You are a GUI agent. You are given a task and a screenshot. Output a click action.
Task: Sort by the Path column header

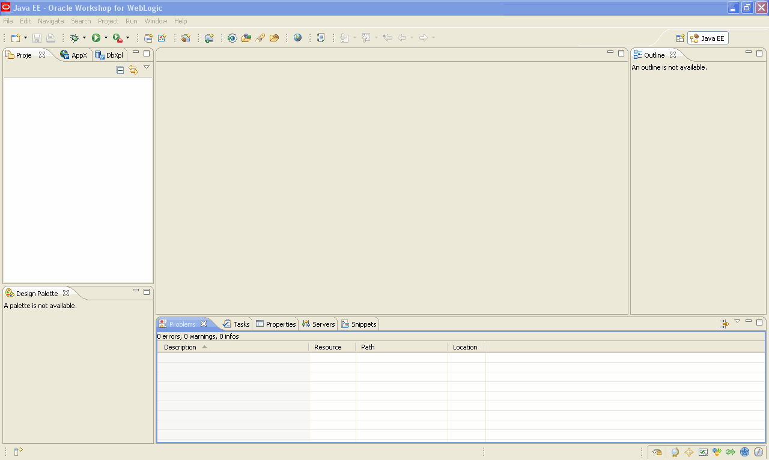401,347
